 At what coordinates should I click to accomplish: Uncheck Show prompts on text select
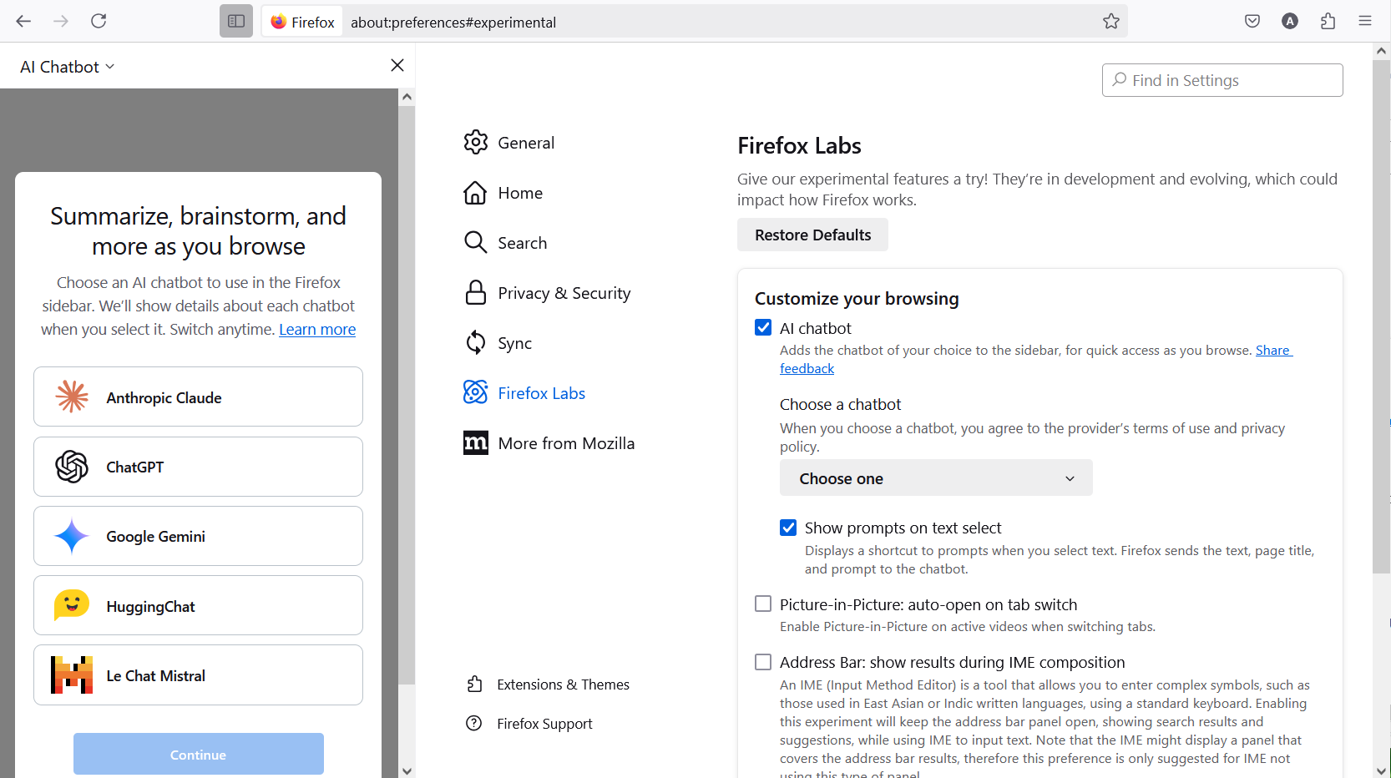[788, 528]
